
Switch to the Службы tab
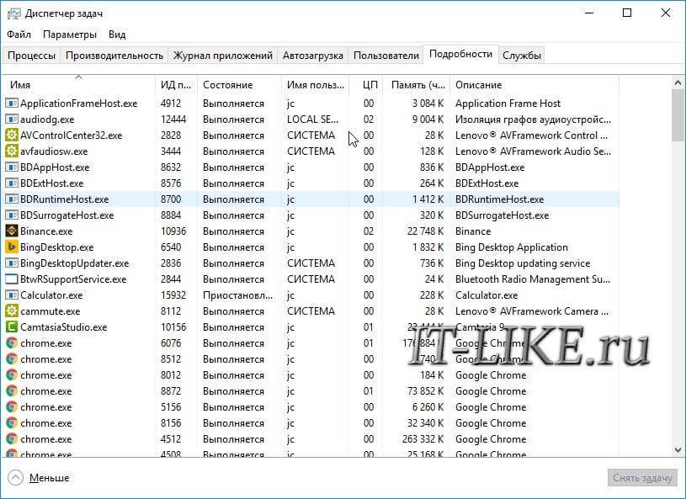click(522, 56)
